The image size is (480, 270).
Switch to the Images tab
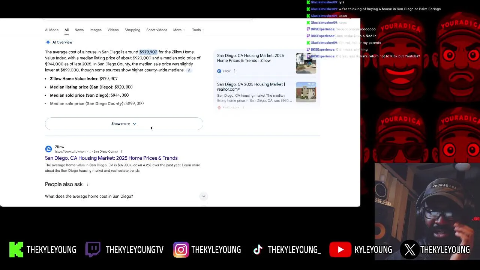pos(96,30)
